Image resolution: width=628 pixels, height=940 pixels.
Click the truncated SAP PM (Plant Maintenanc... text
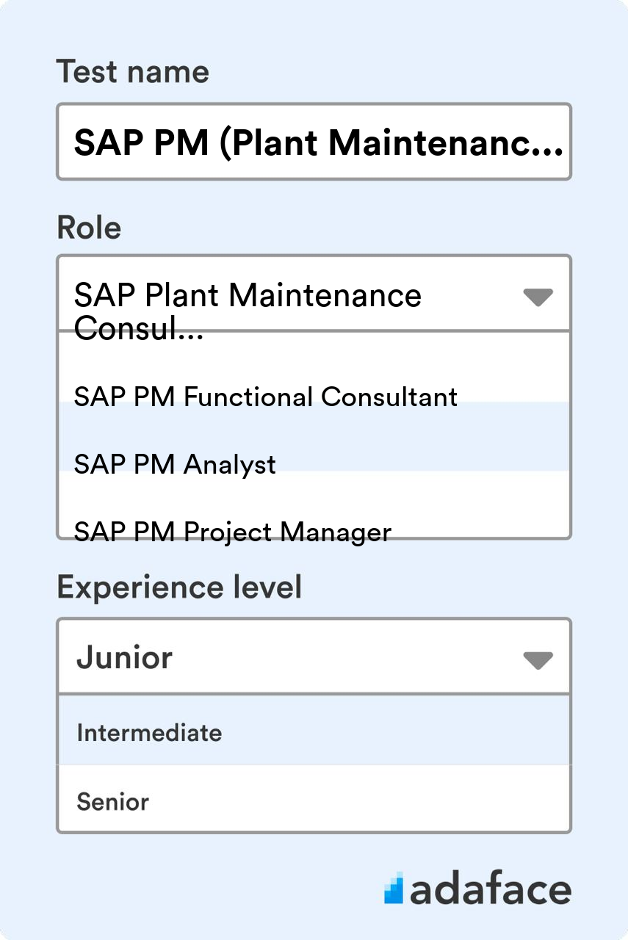click(x=313, y=142)
